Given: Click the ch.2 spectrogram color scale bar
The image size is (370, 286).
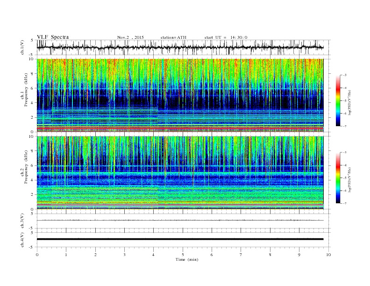Looking at the screenshot, I should coord(338,178).
